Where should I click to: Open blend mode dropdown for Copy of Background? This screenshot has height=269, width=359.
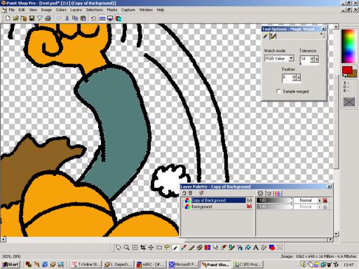319,201
